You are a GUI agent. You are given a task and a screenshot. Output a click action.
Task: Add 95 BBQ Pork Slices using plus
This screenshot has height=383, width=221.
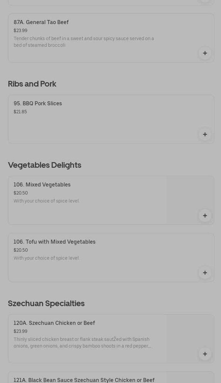pyautogui.click(x=205, y=134)
